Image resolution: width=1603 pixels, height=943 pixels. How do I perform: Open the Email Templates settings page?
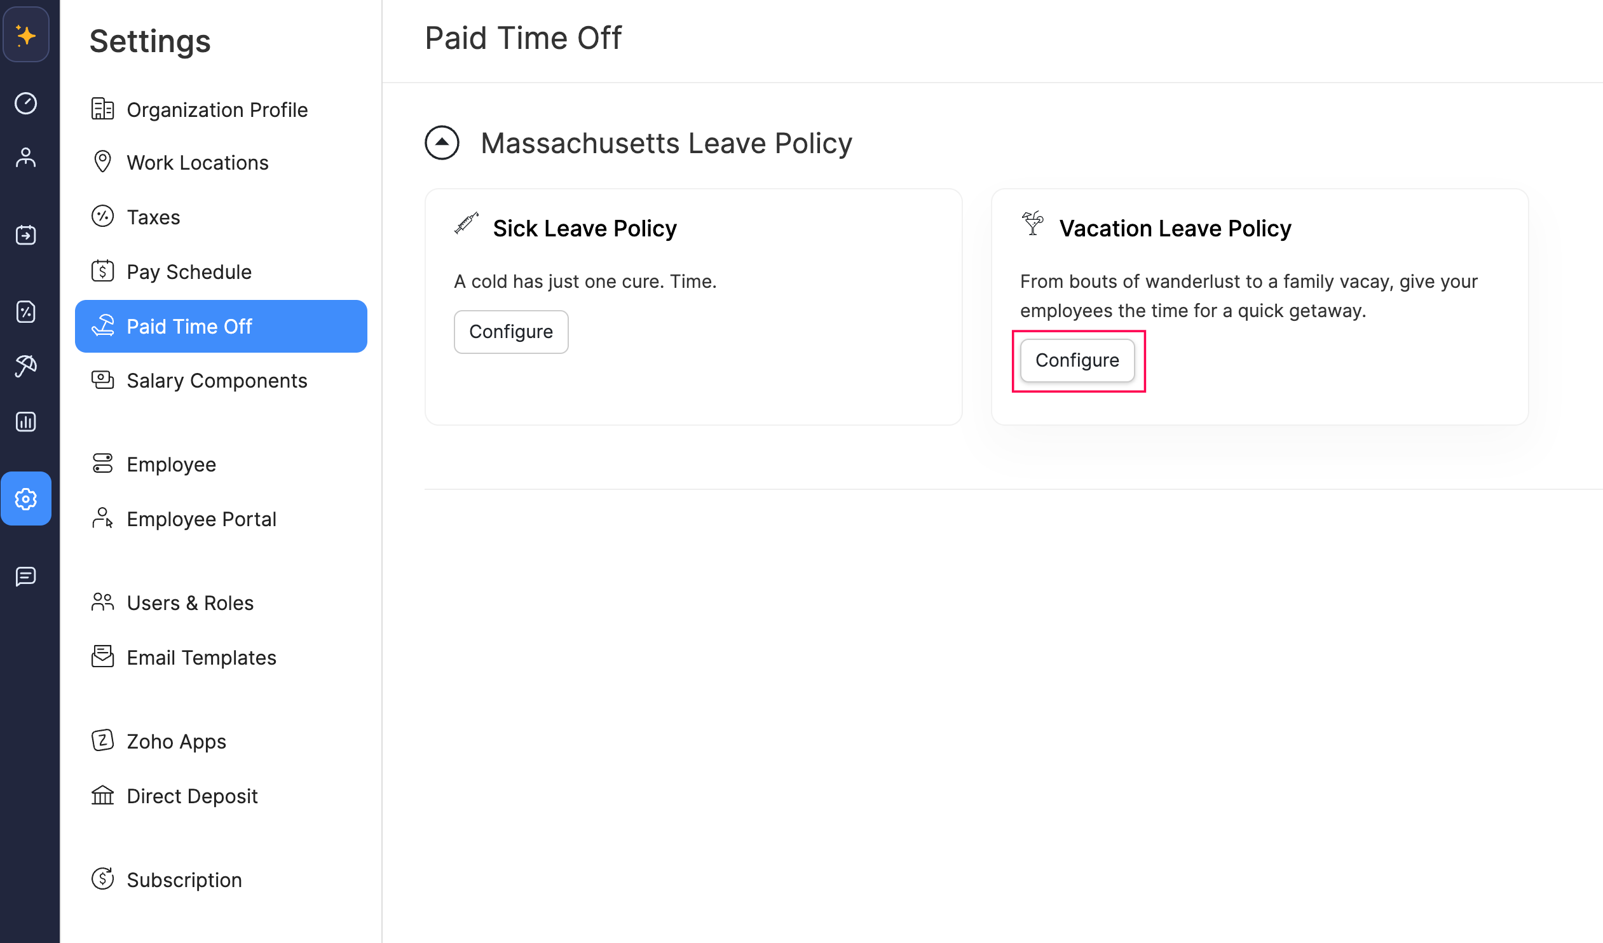point(201,657)
